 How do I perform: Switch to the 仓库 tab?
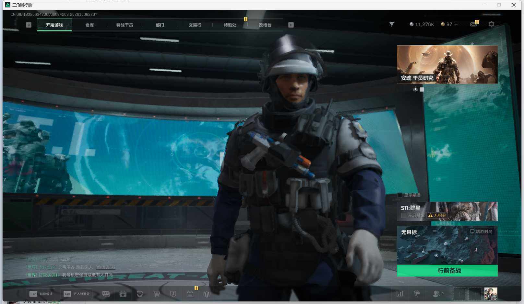[x=89, y=25]
